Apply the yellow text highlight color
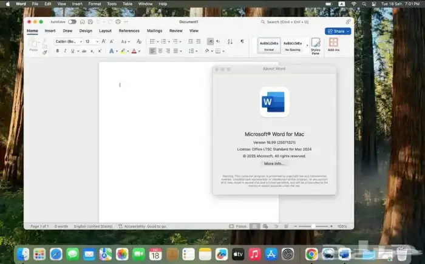Image resolution: width=425 pixels, height=264 pixels. click(x=123, y=51)
